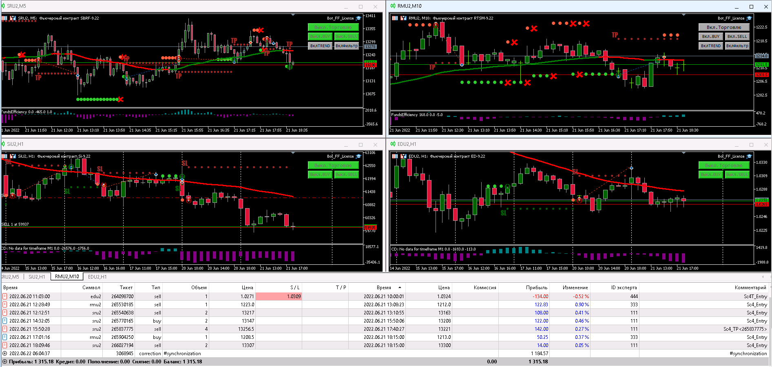This screenshot has height=367, width=772.
Task: Click Выкл.BUY in the SiU2,H1 chart
Action: (x=320, y=174)
